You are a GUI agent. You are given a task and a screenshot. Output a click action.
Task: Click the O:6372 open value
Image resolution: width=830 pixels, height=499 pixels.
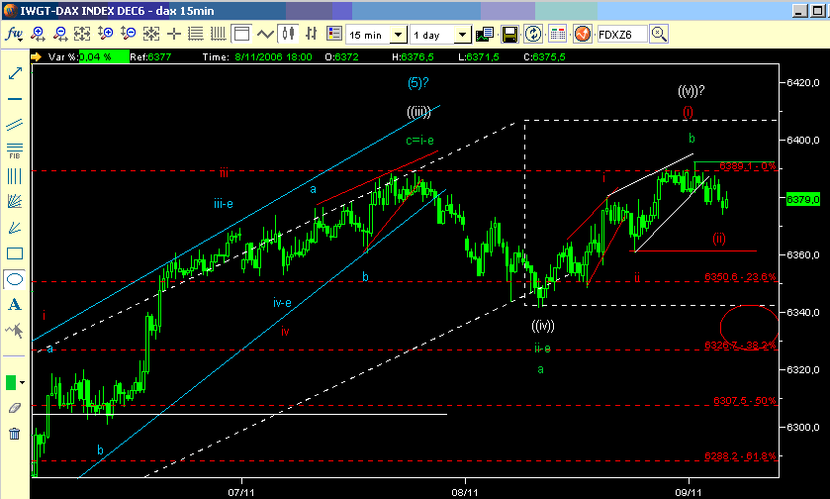click(341, 56)
